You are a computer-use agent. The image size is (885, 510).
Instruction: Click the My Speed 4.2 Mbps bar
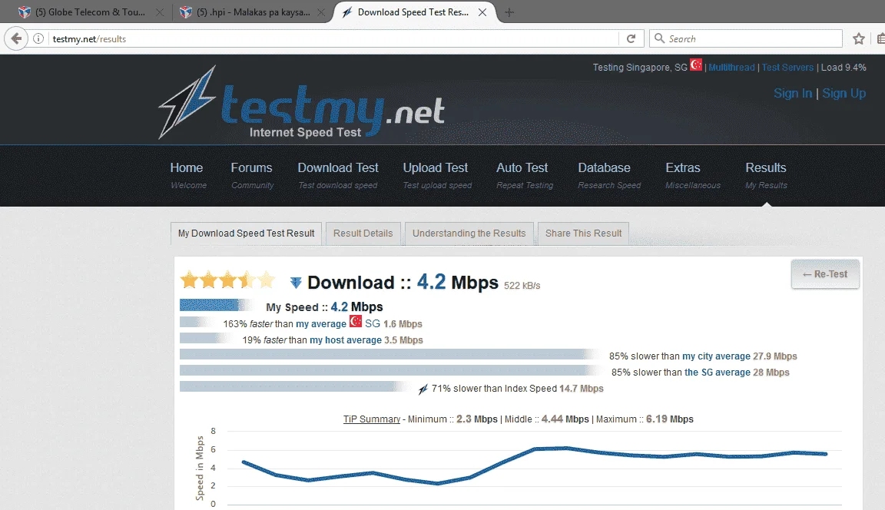coord(217,305)
